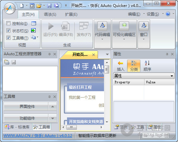Click the copy pages icon beside 工具箱
Image resolution: width=178 pixels, height=142 pixels.
(x=34, y=37)
